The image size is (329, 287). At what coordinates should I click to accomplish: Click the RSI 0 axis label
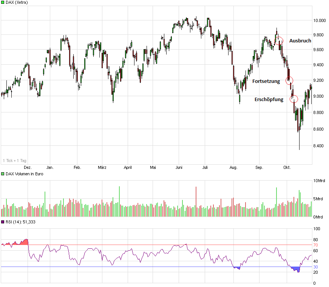coord(315,284)
